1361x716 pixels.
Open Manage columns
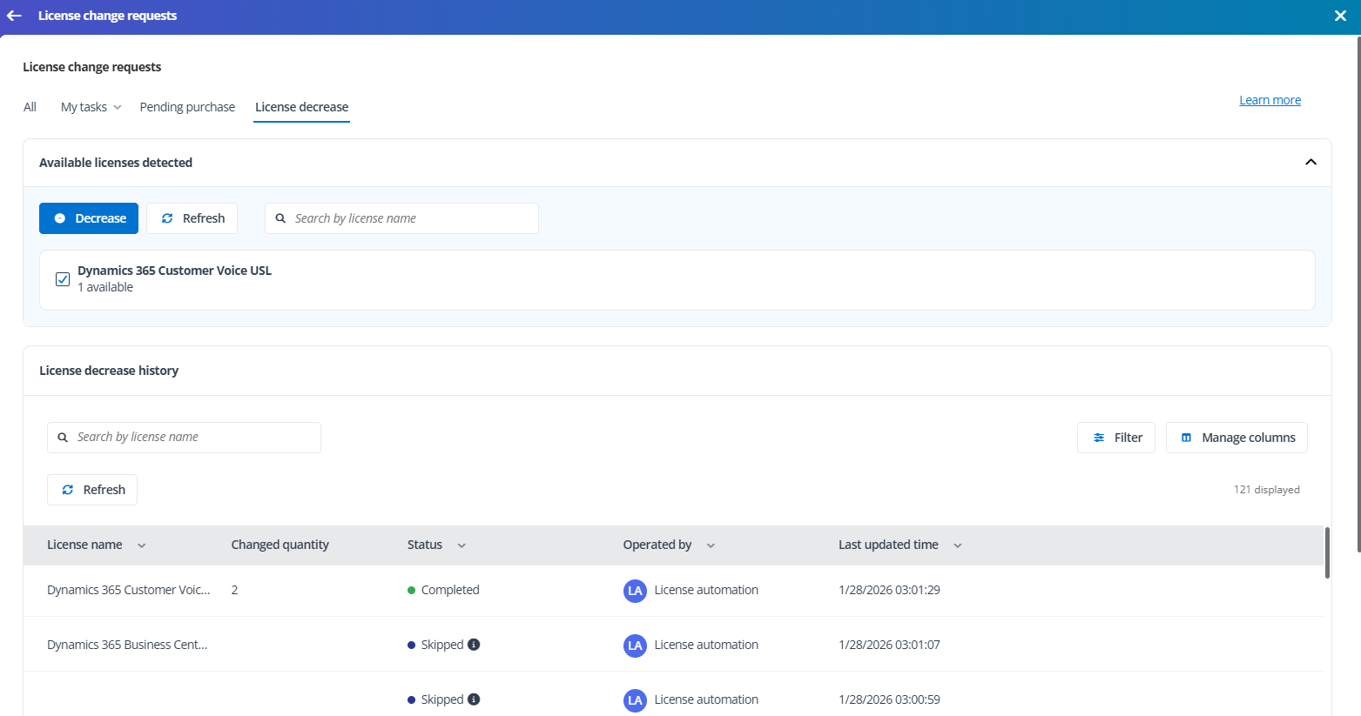1236,438
